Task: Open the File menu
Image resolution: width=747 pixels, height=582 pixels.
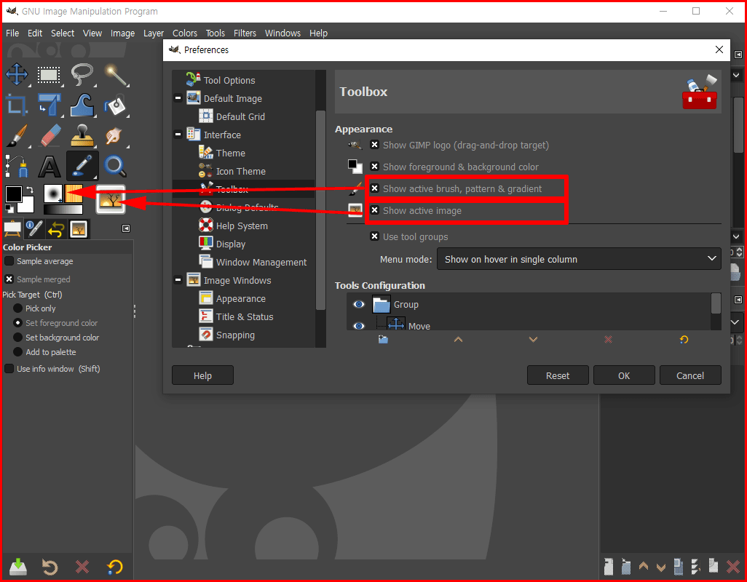Action: coord(12,33)
